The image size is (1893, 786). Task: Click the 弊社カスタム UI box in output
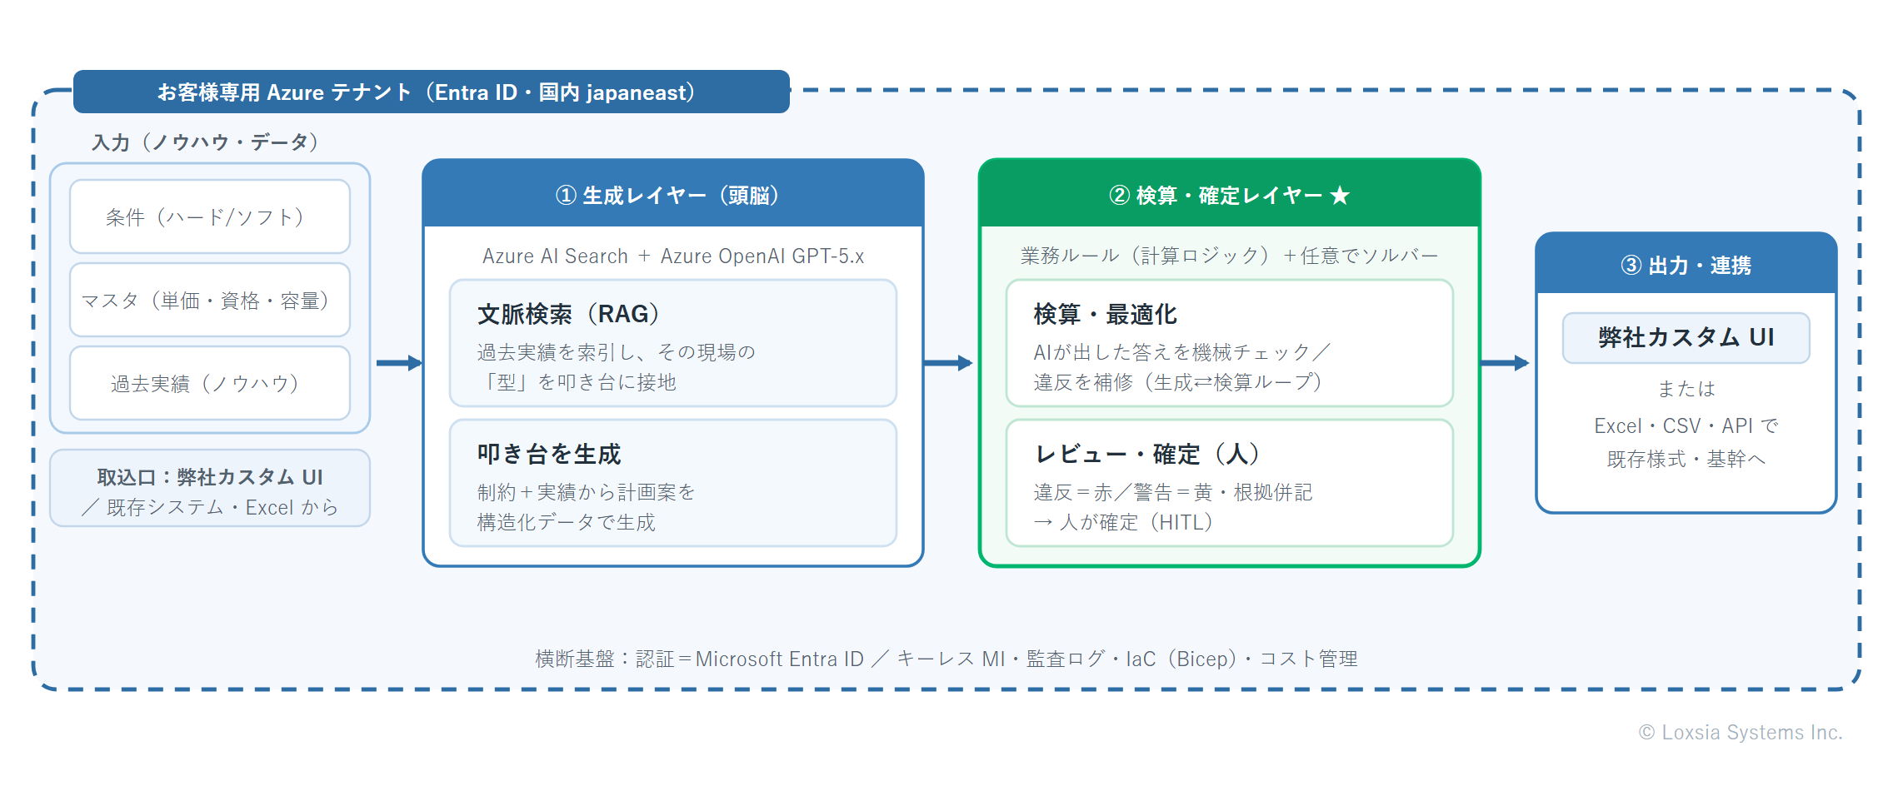click(1686, 337)
